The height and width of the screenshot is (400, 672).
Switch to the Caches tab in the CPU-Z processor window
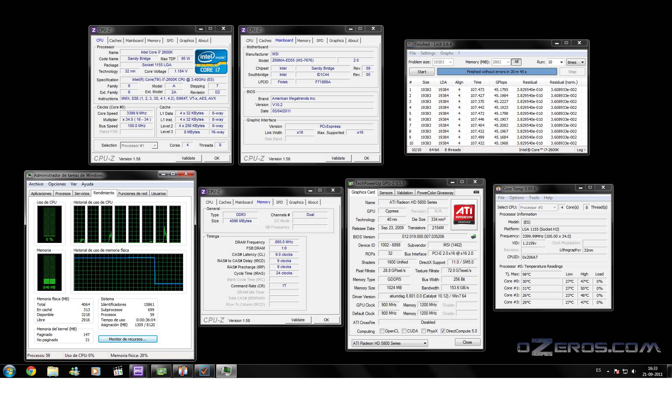tap(115, 41)
